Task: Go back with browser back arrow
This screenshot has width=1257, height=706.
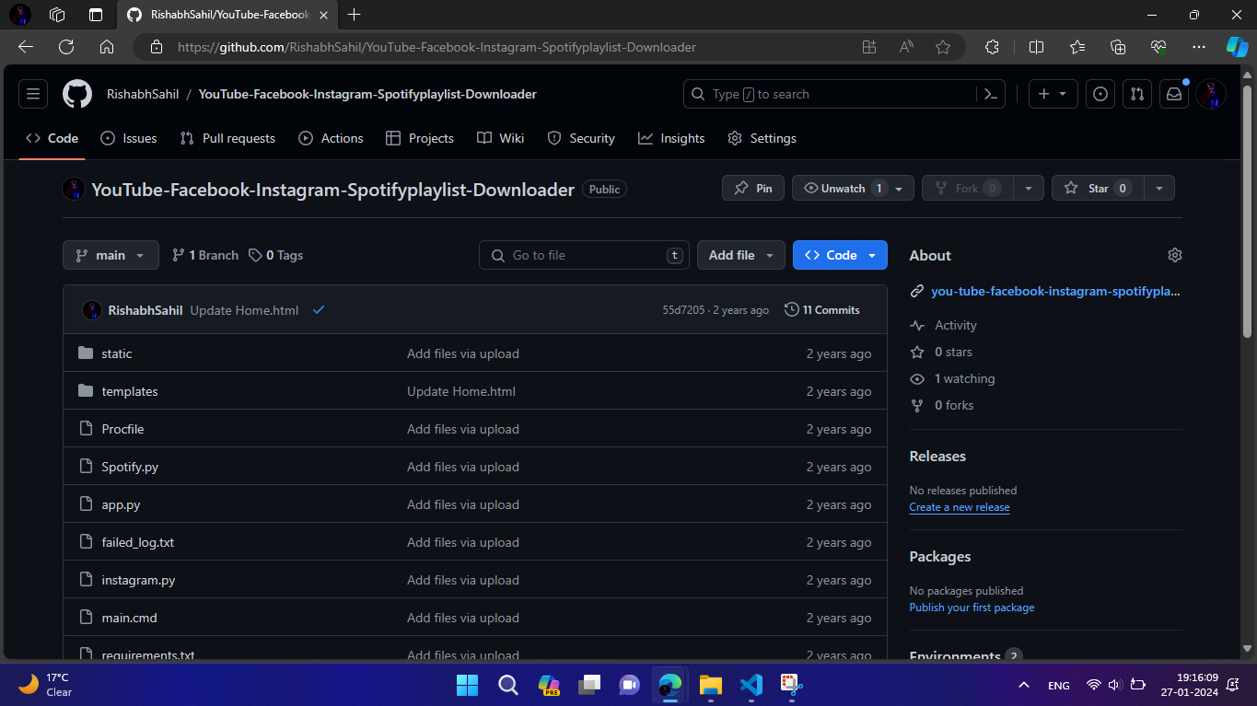Action: point(26,47)
